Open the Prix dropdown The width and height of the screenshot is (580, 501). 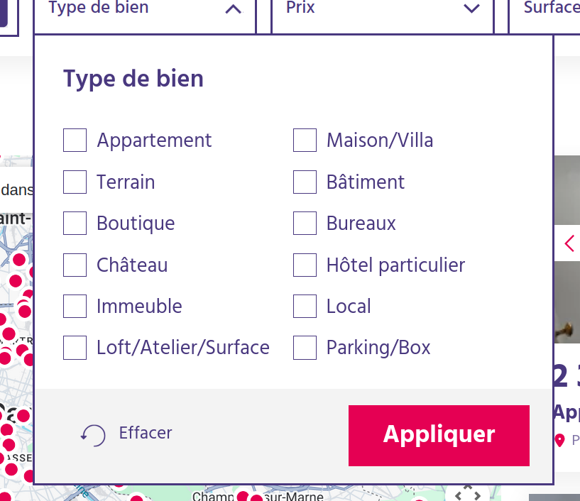[x=382, y=9]
